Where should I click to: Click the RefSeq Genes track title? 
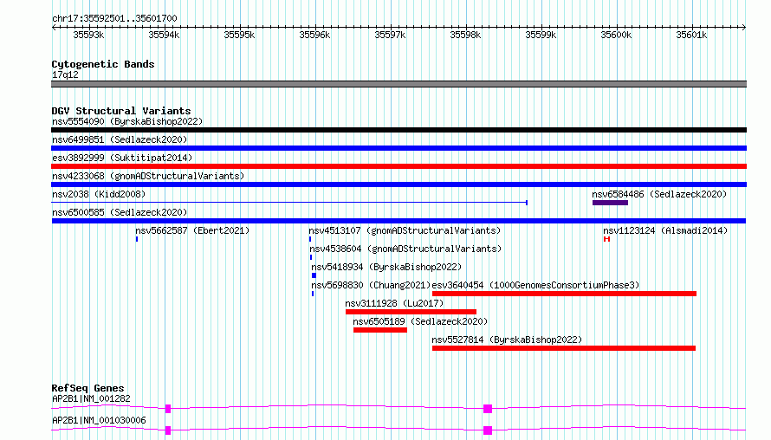click(87, 388)
